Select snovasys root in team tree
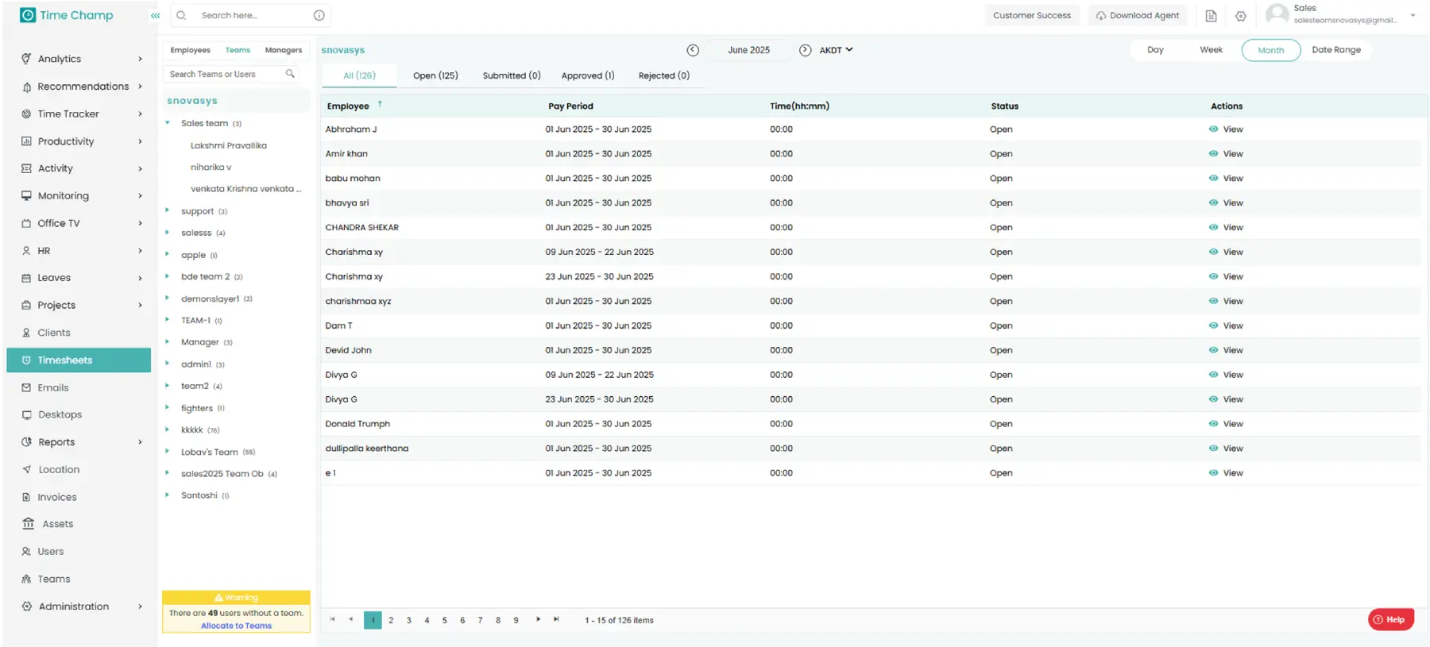Screen dimensions: 1430x647 (192, 101)
